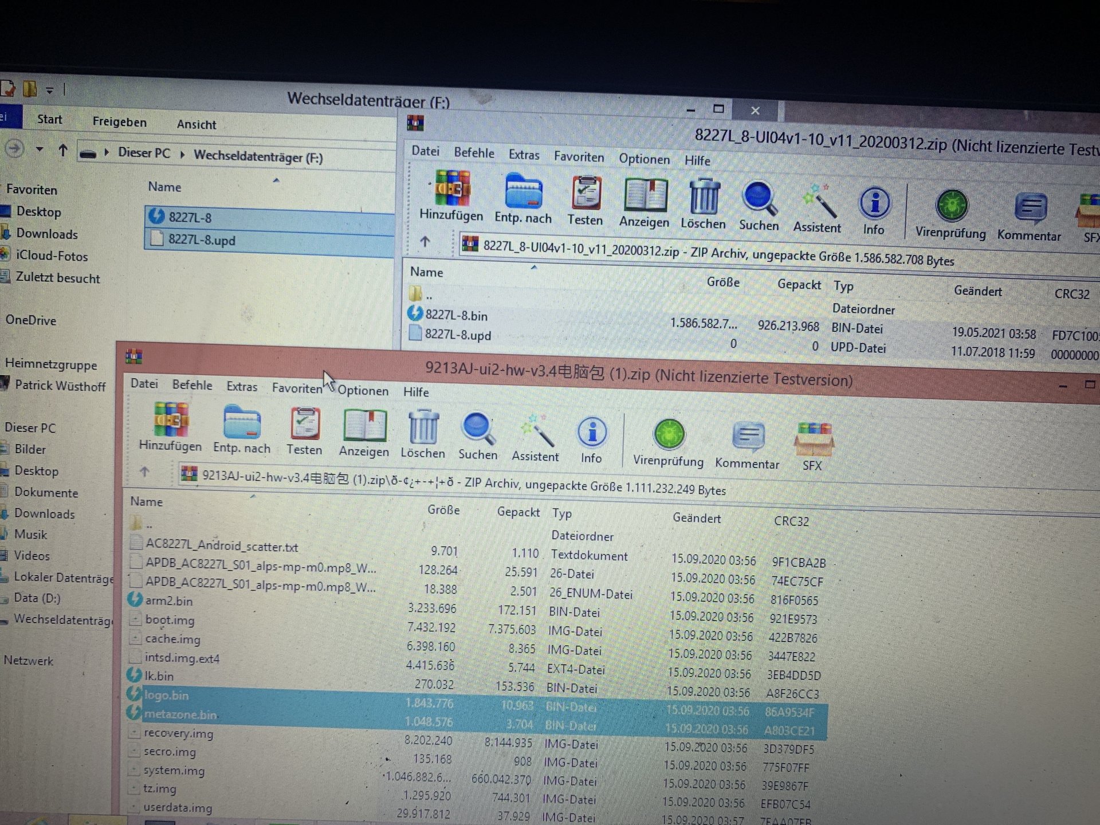Click Virenprüfung icon in front WinRAR window
This screenshot has height=825, width=1100.
point(669,435)
